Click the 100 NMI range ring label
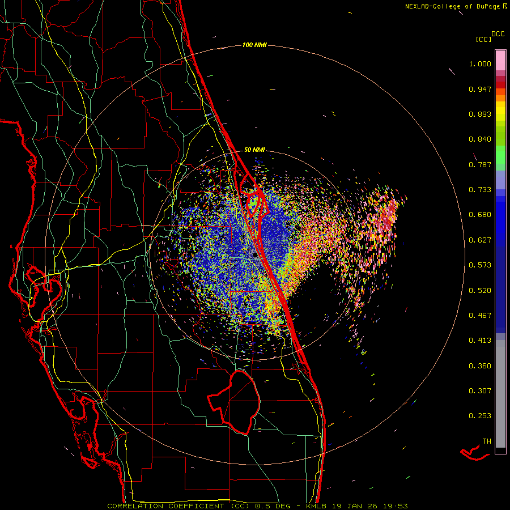510x510 pixels. pos(254,45)
